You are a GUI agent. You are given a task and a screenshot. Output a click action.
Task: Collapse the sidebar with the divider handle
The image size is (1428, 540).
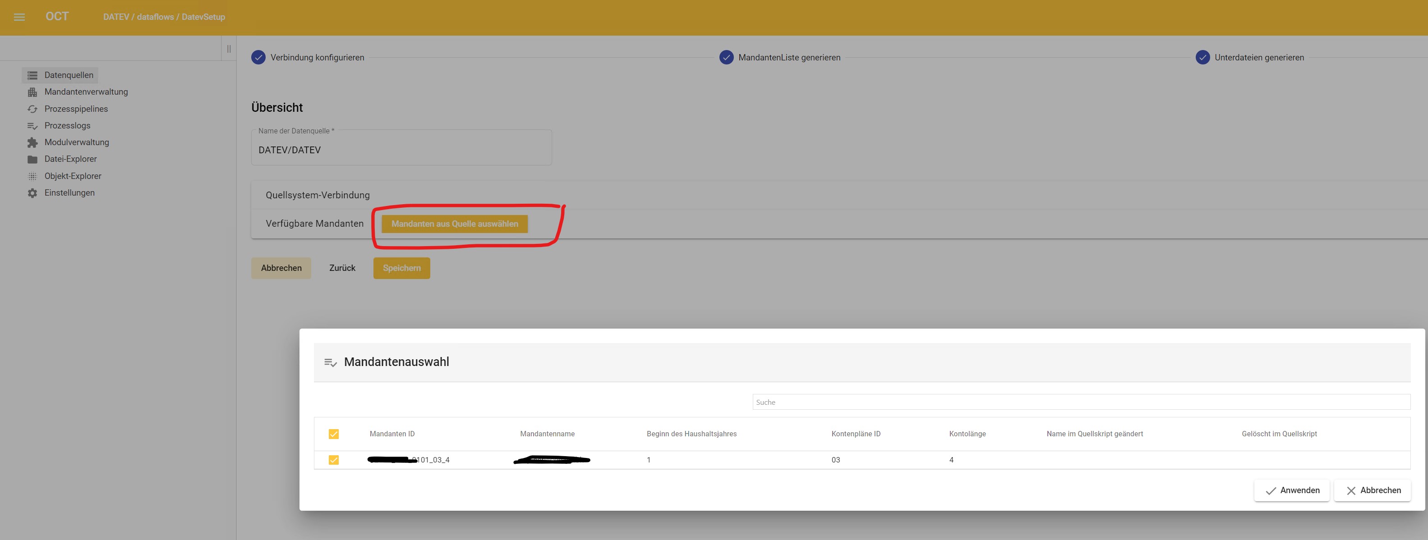(229, 49)
